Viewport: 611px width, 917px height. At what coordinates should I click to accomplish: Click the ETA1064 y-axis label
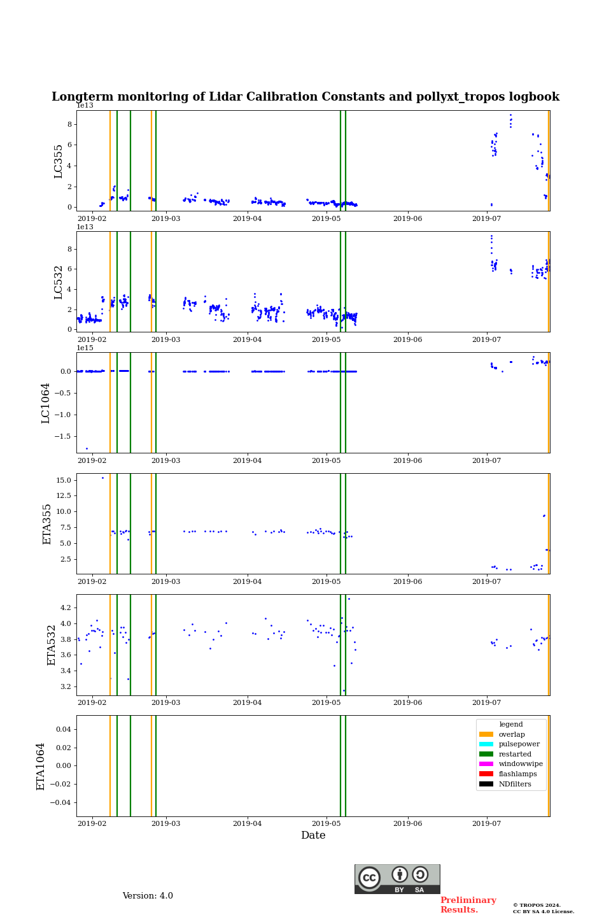click(41, 766)
